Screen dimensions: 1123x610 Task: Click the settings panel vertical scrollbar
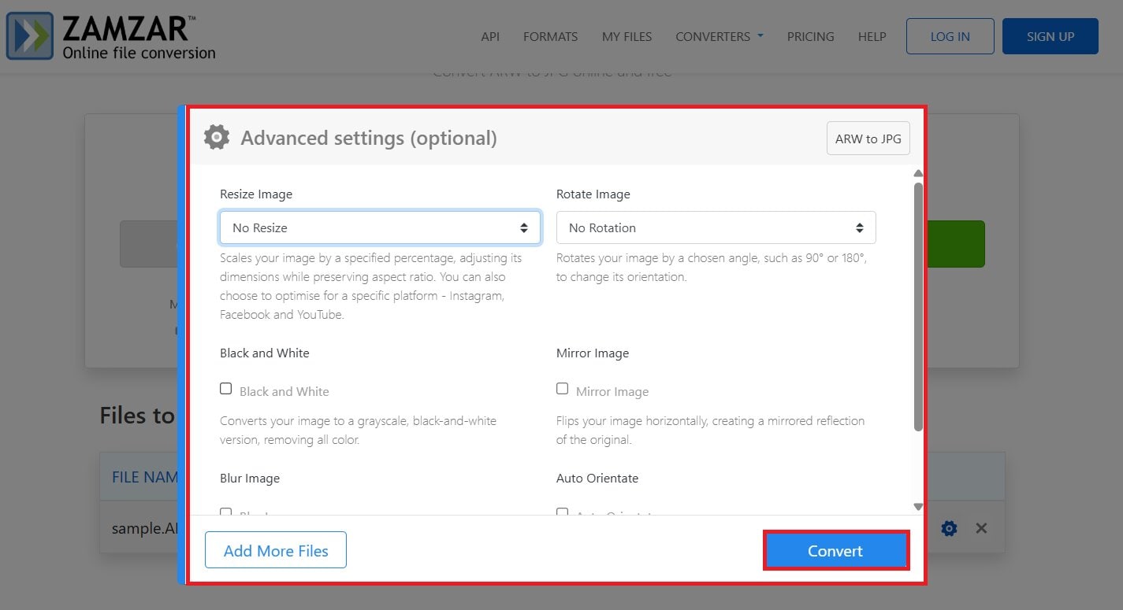coord(918,307)
